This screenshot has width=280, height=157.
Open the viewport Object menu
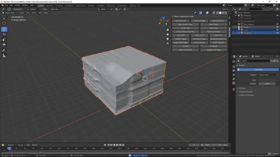(x=46, y=13)
